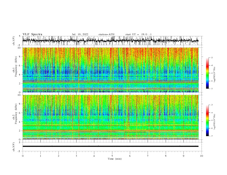This screenshot has height=175, width=227.
Task: Click inside the ch.1 spectrogram panel
Action: pyautogui.click(x=110, y=70)
